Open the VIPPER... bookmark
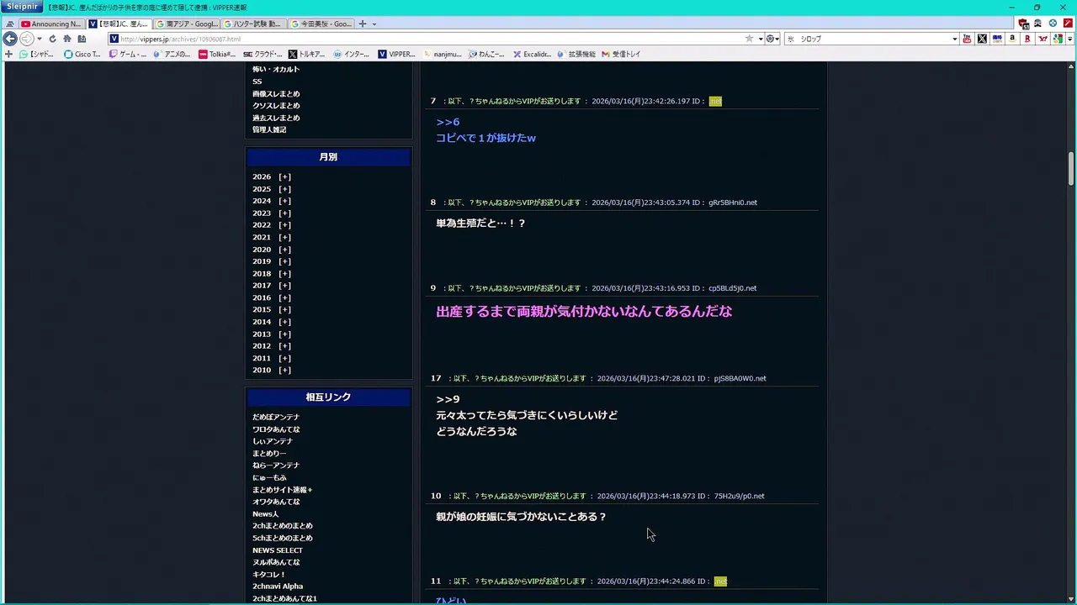Image resolution: width=1077 pixels, height=605 pixels. click(x=396, y=54)
